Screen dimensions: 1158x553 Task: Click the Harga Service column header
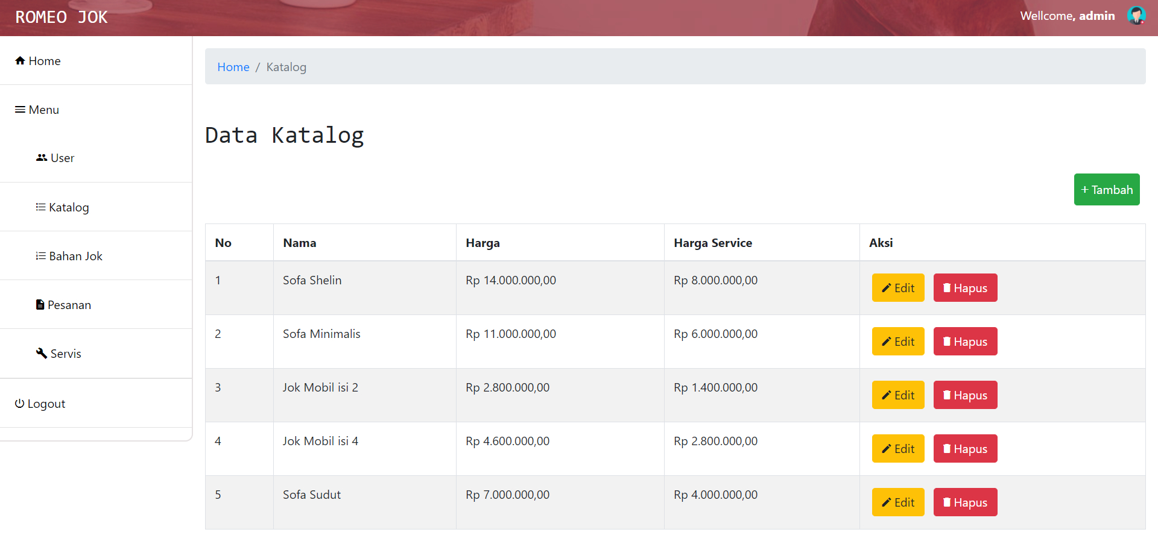point(712,243)
